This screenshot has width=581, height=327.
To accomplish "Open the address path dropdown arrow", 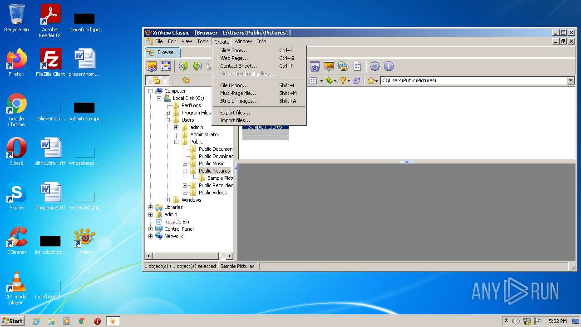I will coord(571,80).
